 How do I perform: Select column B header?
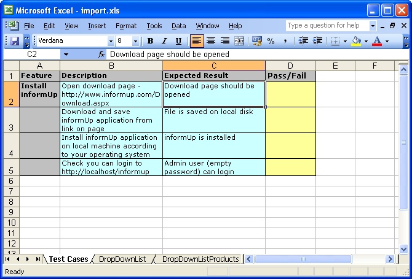[111, 66]
